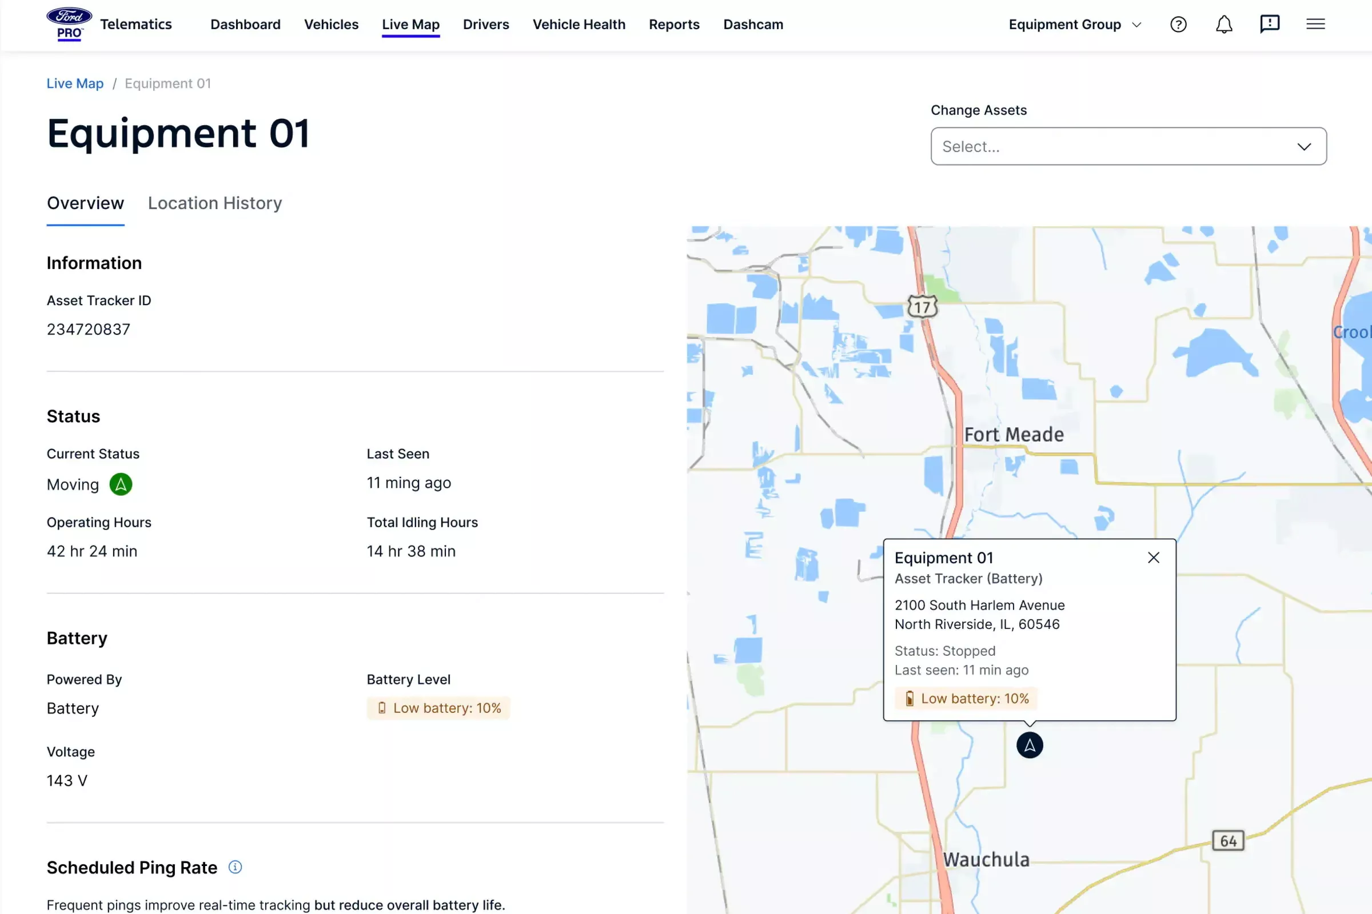Close the Equipment 01 map popup

click(x=1153, y=558)
